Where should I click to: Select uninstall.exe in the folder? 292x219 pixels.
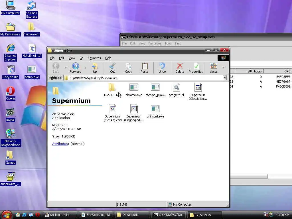(x=155, y=111)
